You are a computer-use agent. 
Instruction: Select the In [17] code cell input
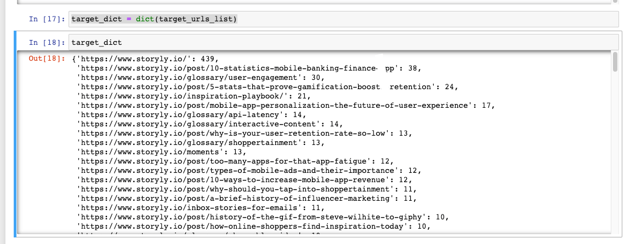pos(344,19)
